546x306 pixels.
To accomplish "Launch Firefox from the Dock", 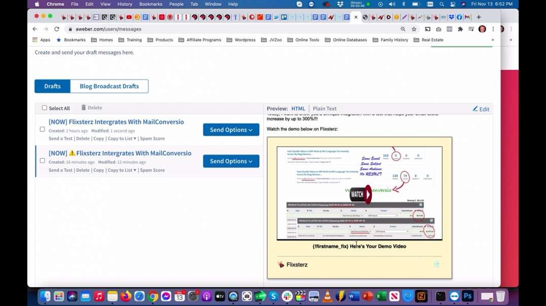I will pyautogui.click(x=126, y=296).
